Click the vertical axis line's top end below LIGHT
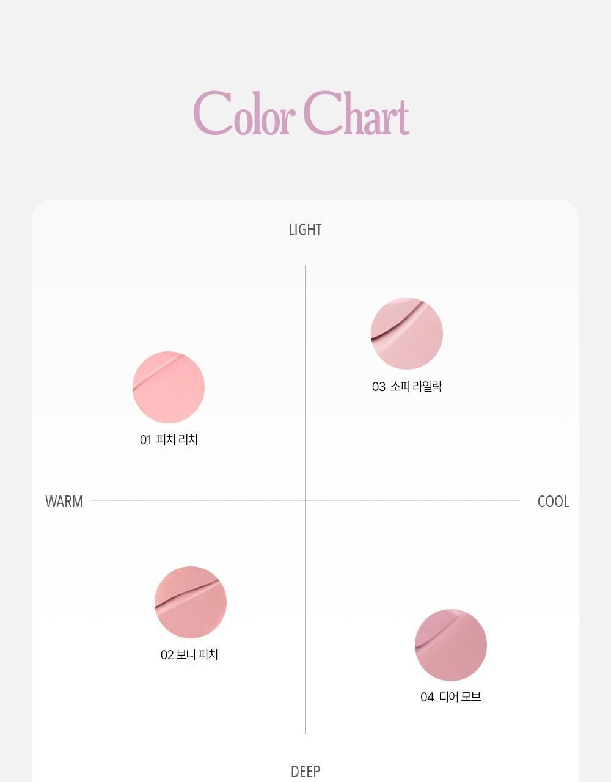611x782 pixels. 305,269
